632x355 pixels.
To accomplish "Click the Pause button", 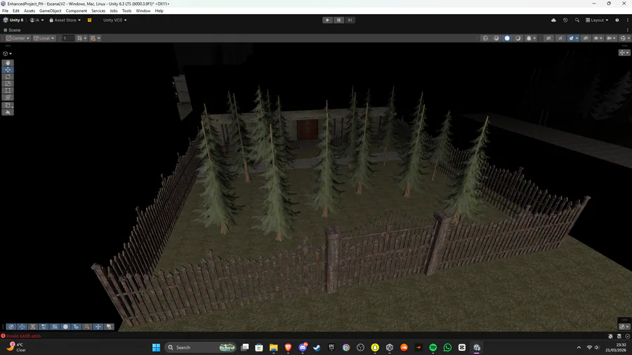I will [x=338, y=20].
